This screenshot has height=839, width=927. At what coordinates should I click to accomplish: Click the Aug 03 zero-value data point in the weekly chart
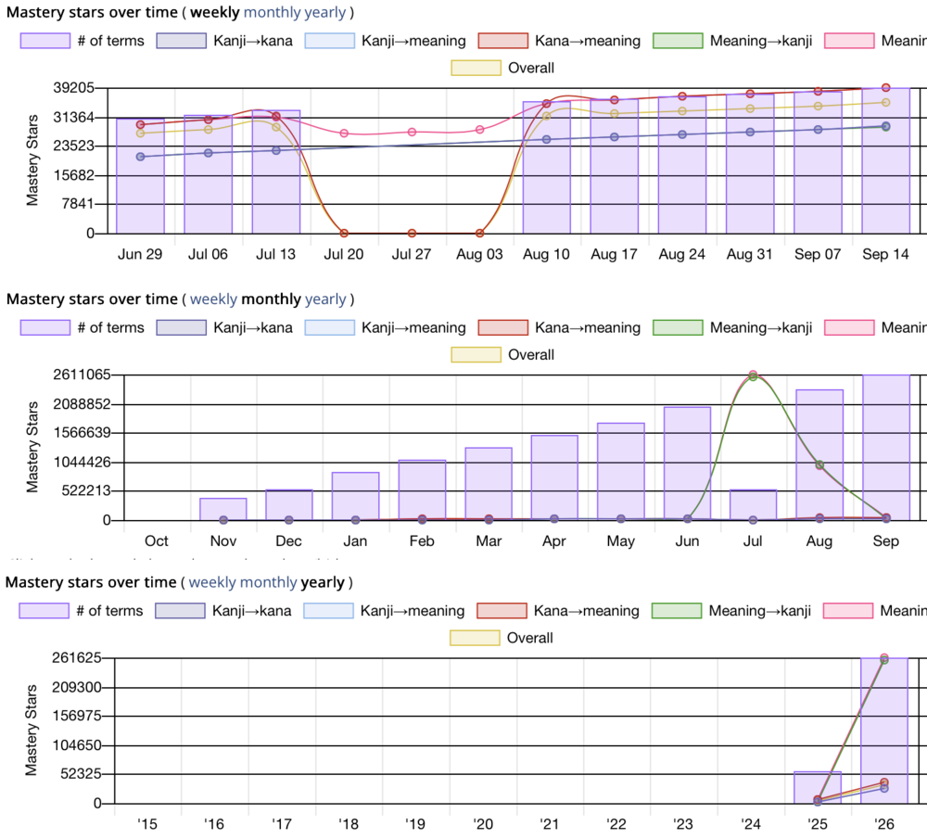[x=480, y=234]
